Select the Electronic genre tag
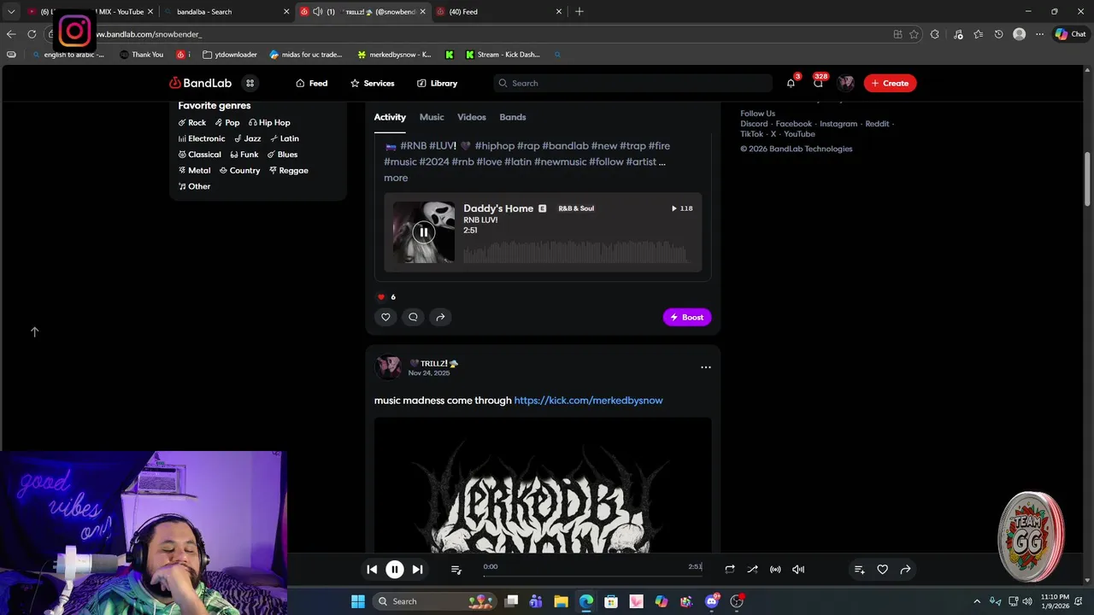Viewport: 1094px width, 615px height. 202,138
